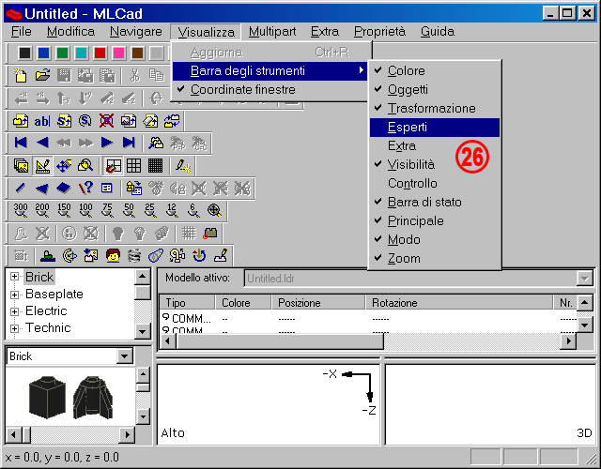This screenshot has height=469, width=601.
Task: Open an existing file via folder icon
Action: (42, 75)
